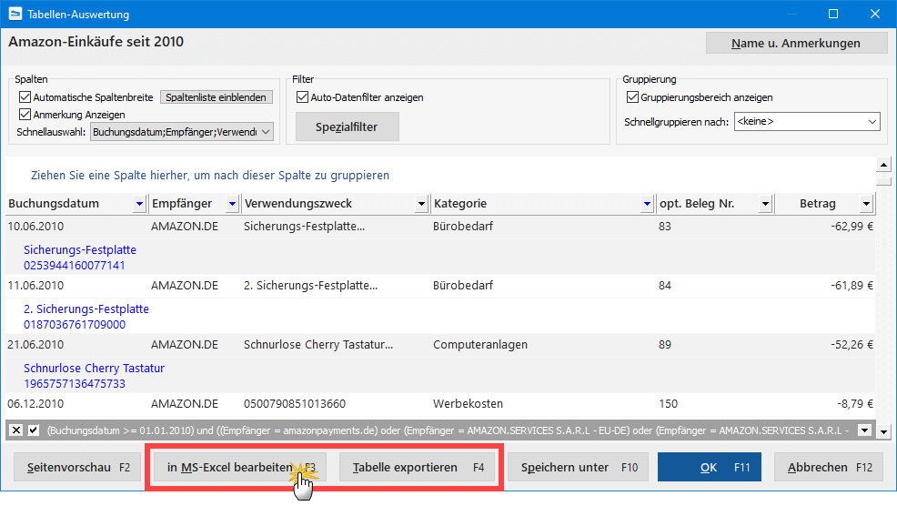Open the Betrag column filter arrow
897x506 pixels.
pos(866,203)
